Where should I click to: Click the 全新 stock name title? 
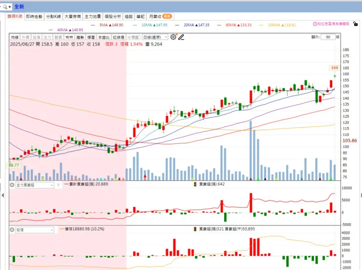click(x=19, y=7)
